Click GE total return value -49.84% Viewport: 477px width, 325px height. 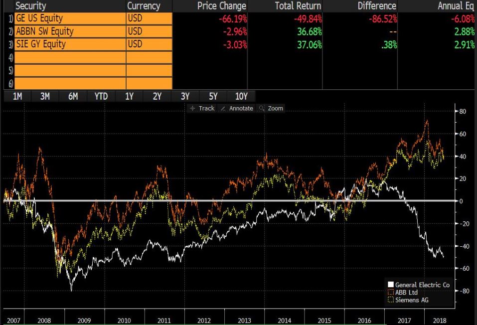[x=308, y=19]
